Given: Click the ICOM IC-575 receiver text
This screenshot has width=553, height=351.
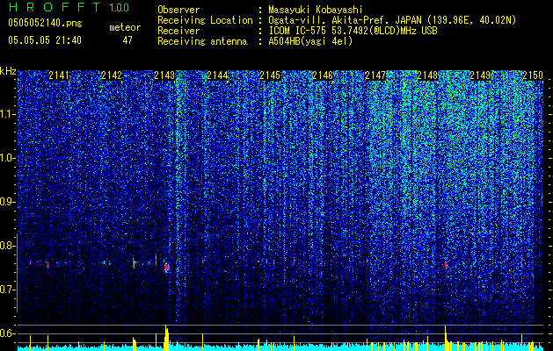Looking at the screenshot, I should point(353,31).
